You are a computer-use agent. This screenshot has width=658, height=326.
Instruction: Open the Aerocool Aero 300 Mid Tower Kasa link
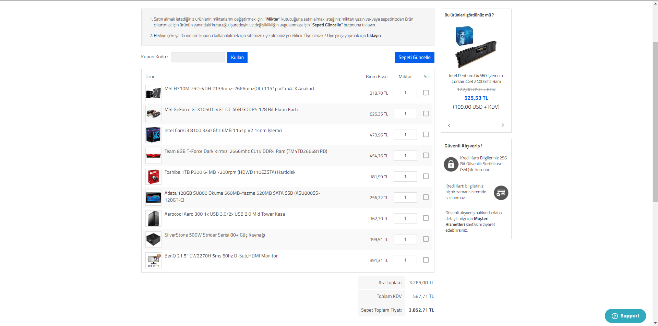(x=225, y=214)
